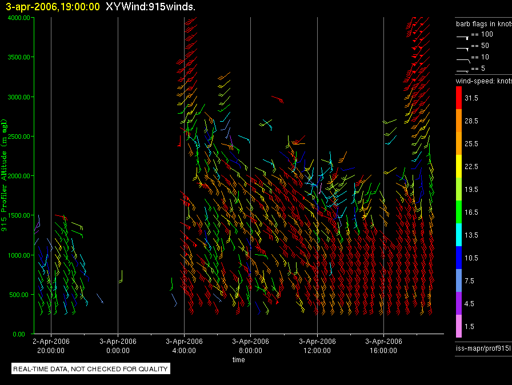Screen dimensions: 512x385
Task: Click the XYWind:915winds plot title
Action: point(151,7)
